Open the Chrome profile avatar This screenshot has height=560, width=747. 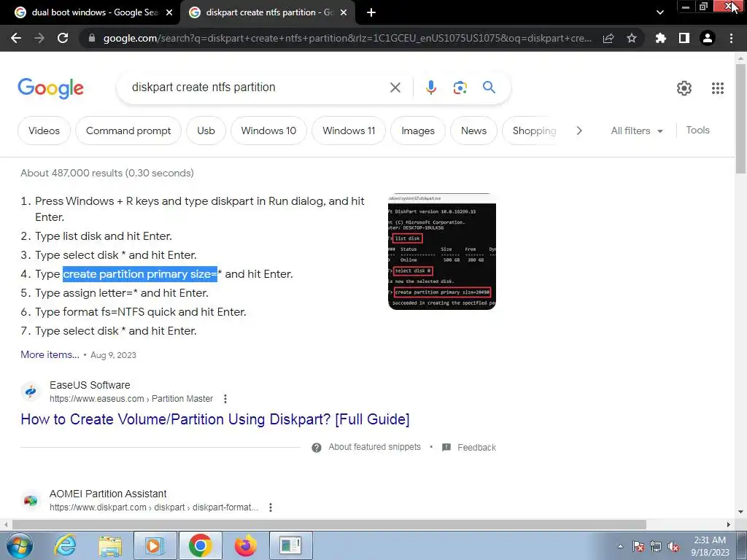708,38
